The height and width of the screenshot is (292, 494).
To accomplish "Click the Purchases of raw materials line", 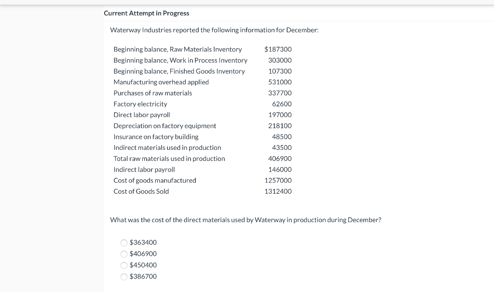I will [x=152, y=93].
